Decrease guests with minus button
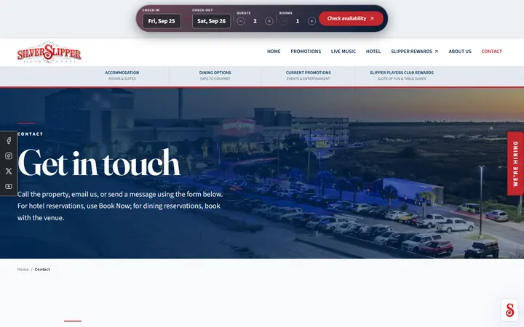 click(x=241, y=21)
